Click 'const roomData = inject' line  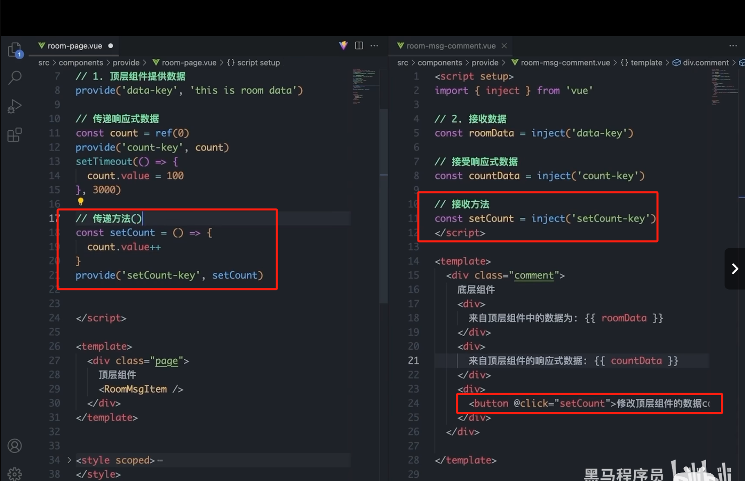(x=534, y=133)
